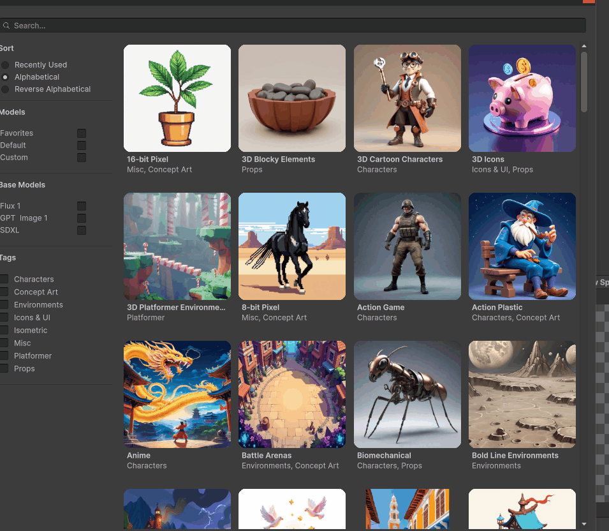Click the 3D Cartoon Characters label

pos(400,160)
